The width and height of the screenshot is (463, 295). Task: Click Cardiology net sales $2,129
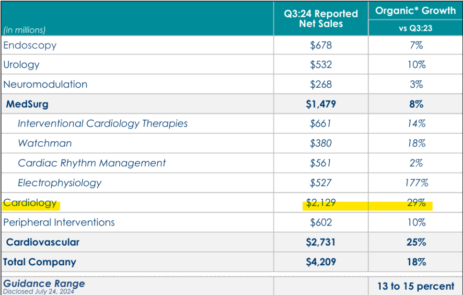tap(321, 203)
